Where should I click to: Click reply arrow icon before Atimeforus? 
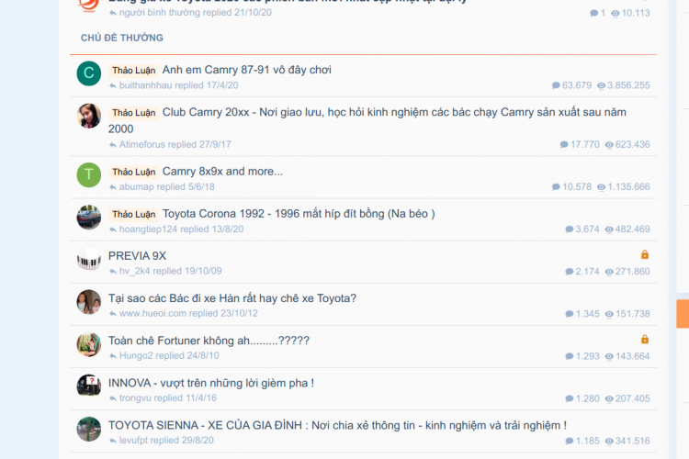(113, 145)
